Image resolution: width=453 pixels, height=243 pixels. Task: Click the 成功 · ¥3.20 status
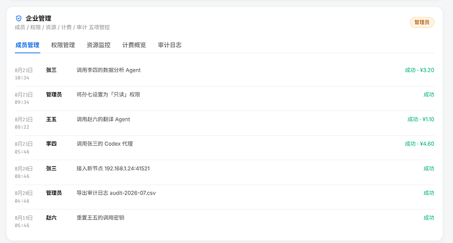point(420,70)
